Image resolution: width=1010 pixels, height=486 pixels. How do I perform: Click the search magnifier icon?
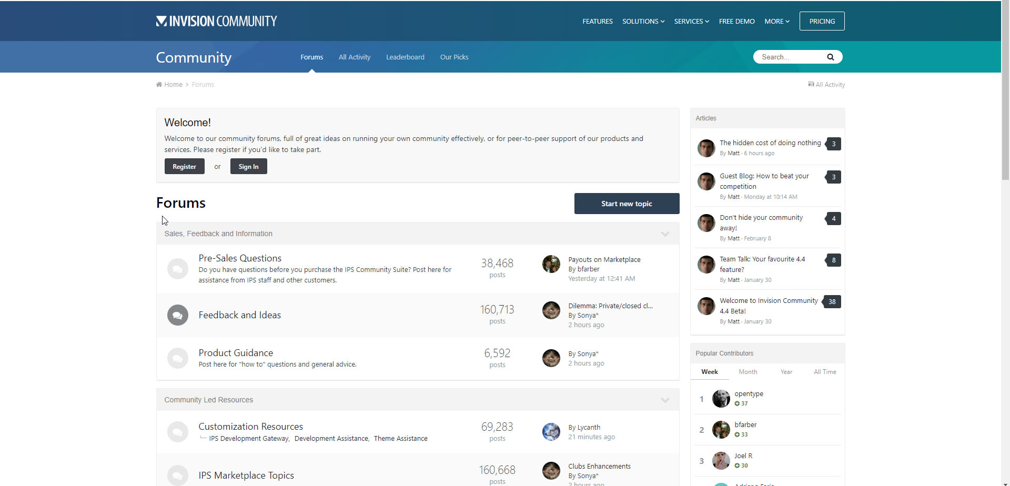tap(830, 57)
